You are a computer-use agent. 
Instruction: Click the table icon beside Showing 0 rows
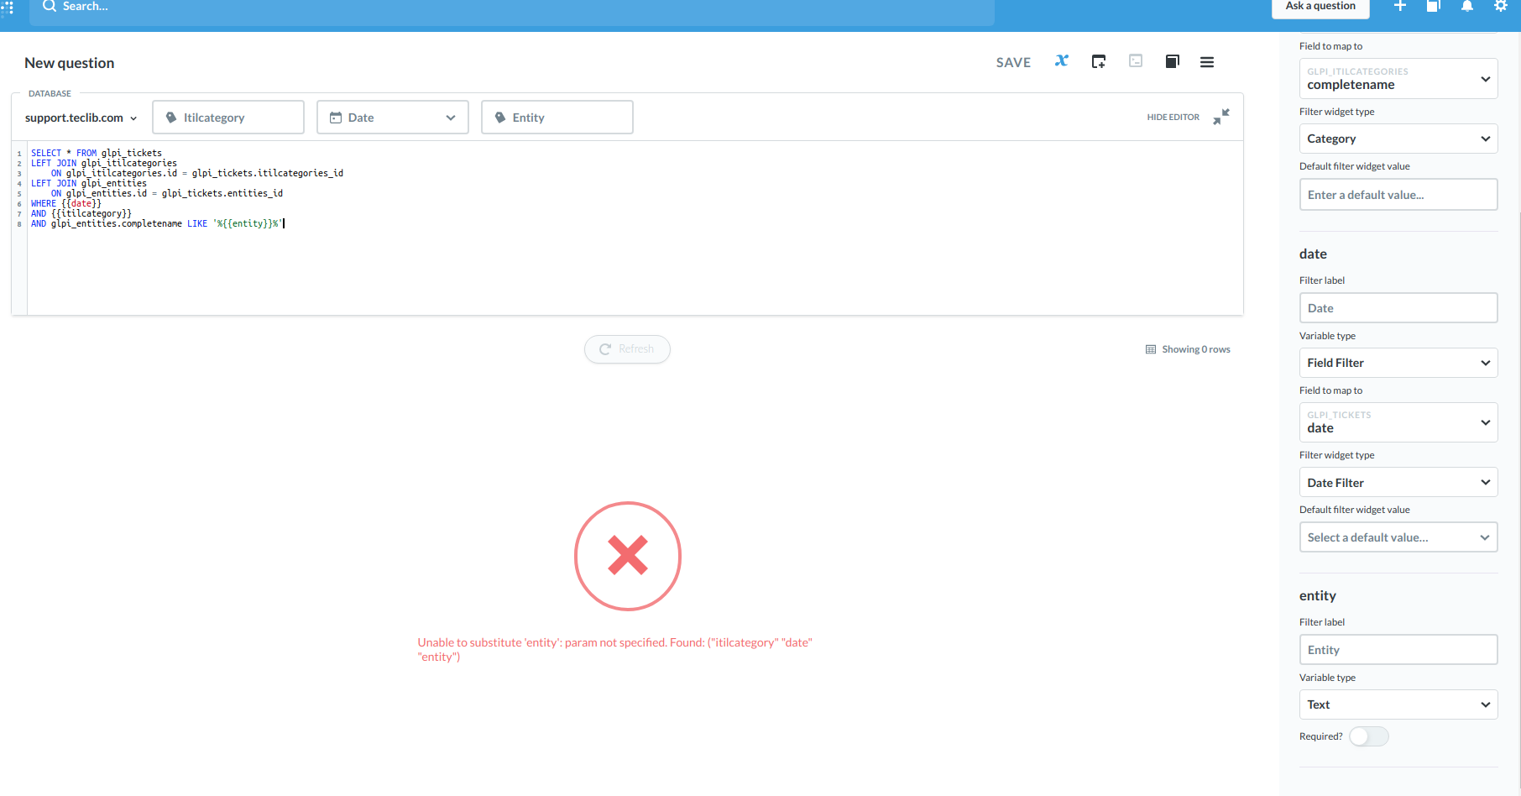pos(1150,348)
